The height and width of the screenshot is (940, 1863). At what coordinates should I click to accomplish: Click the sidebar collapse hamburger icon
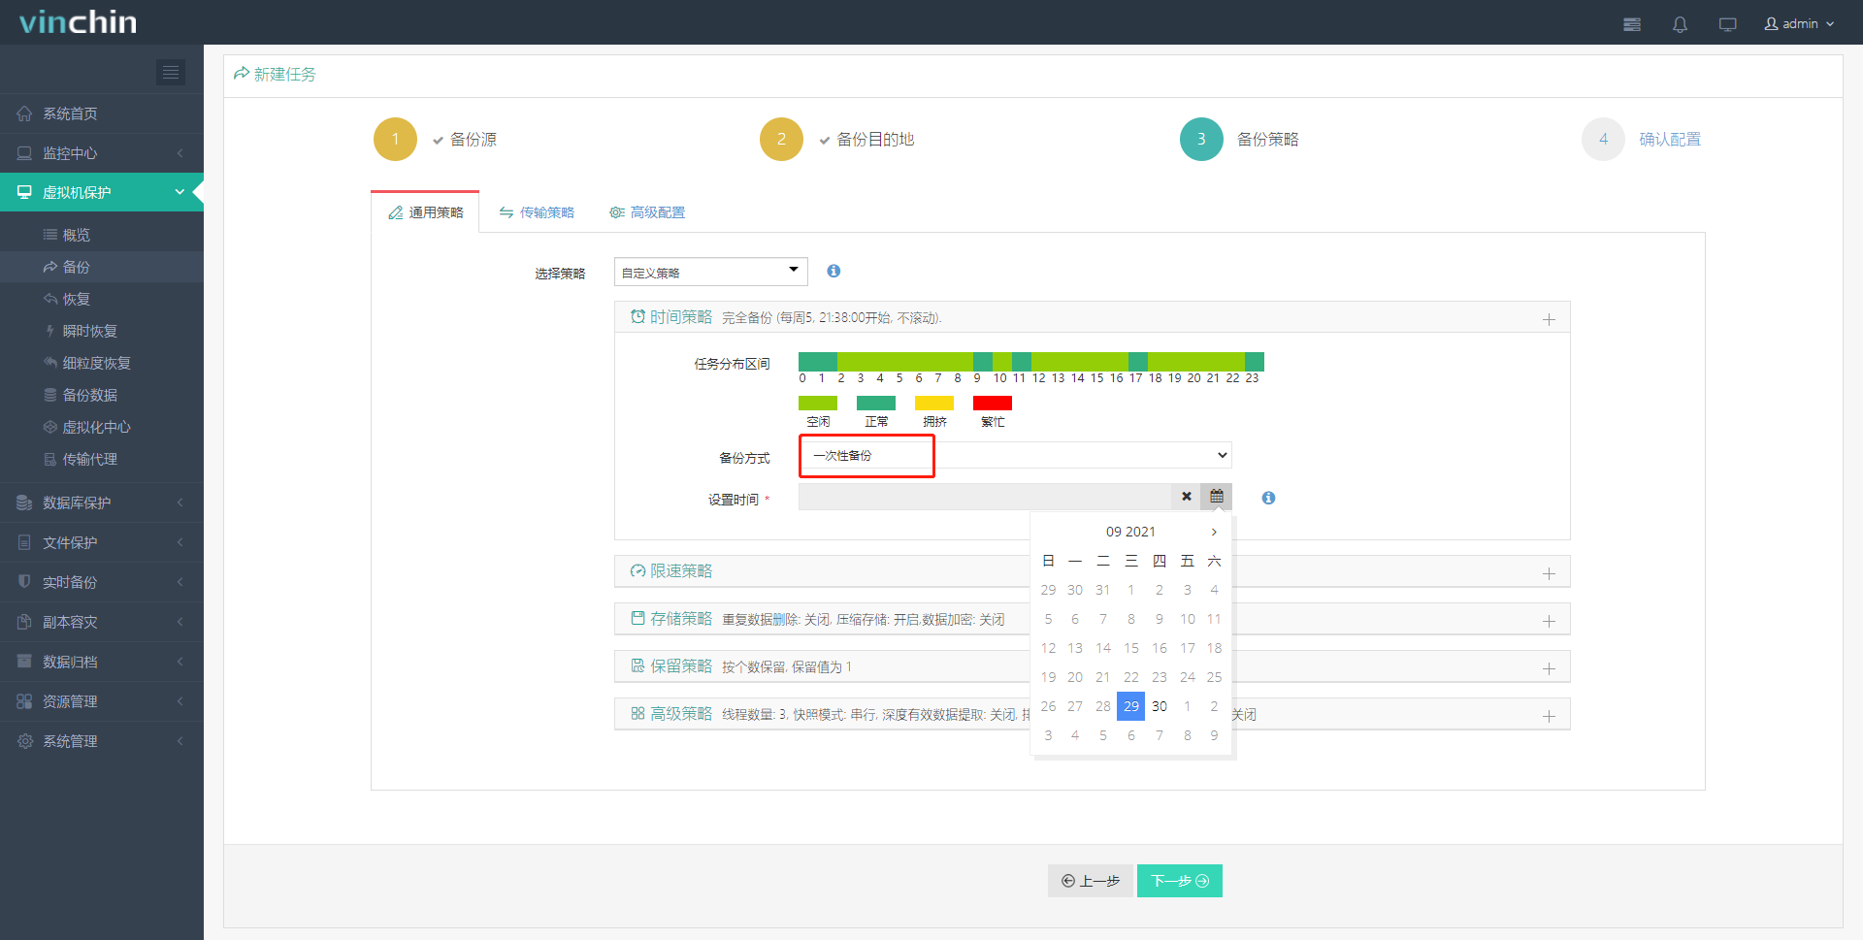(x=171, y=73)
